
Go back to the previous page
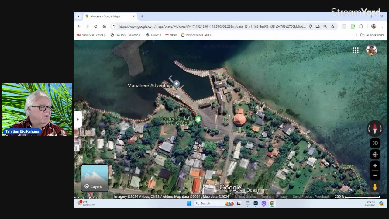(79, 26)
